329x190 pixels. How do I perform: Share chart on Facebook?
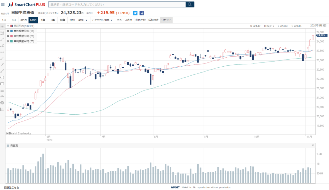[142, 13]
